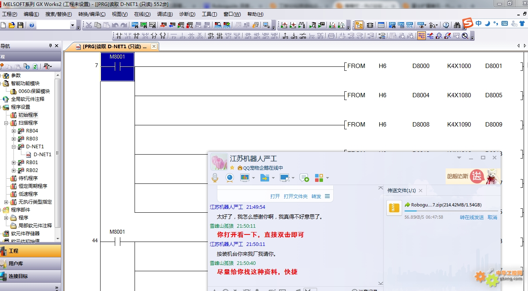Click Sogou input method S icon
528x291 pixels.
(468, 23)
